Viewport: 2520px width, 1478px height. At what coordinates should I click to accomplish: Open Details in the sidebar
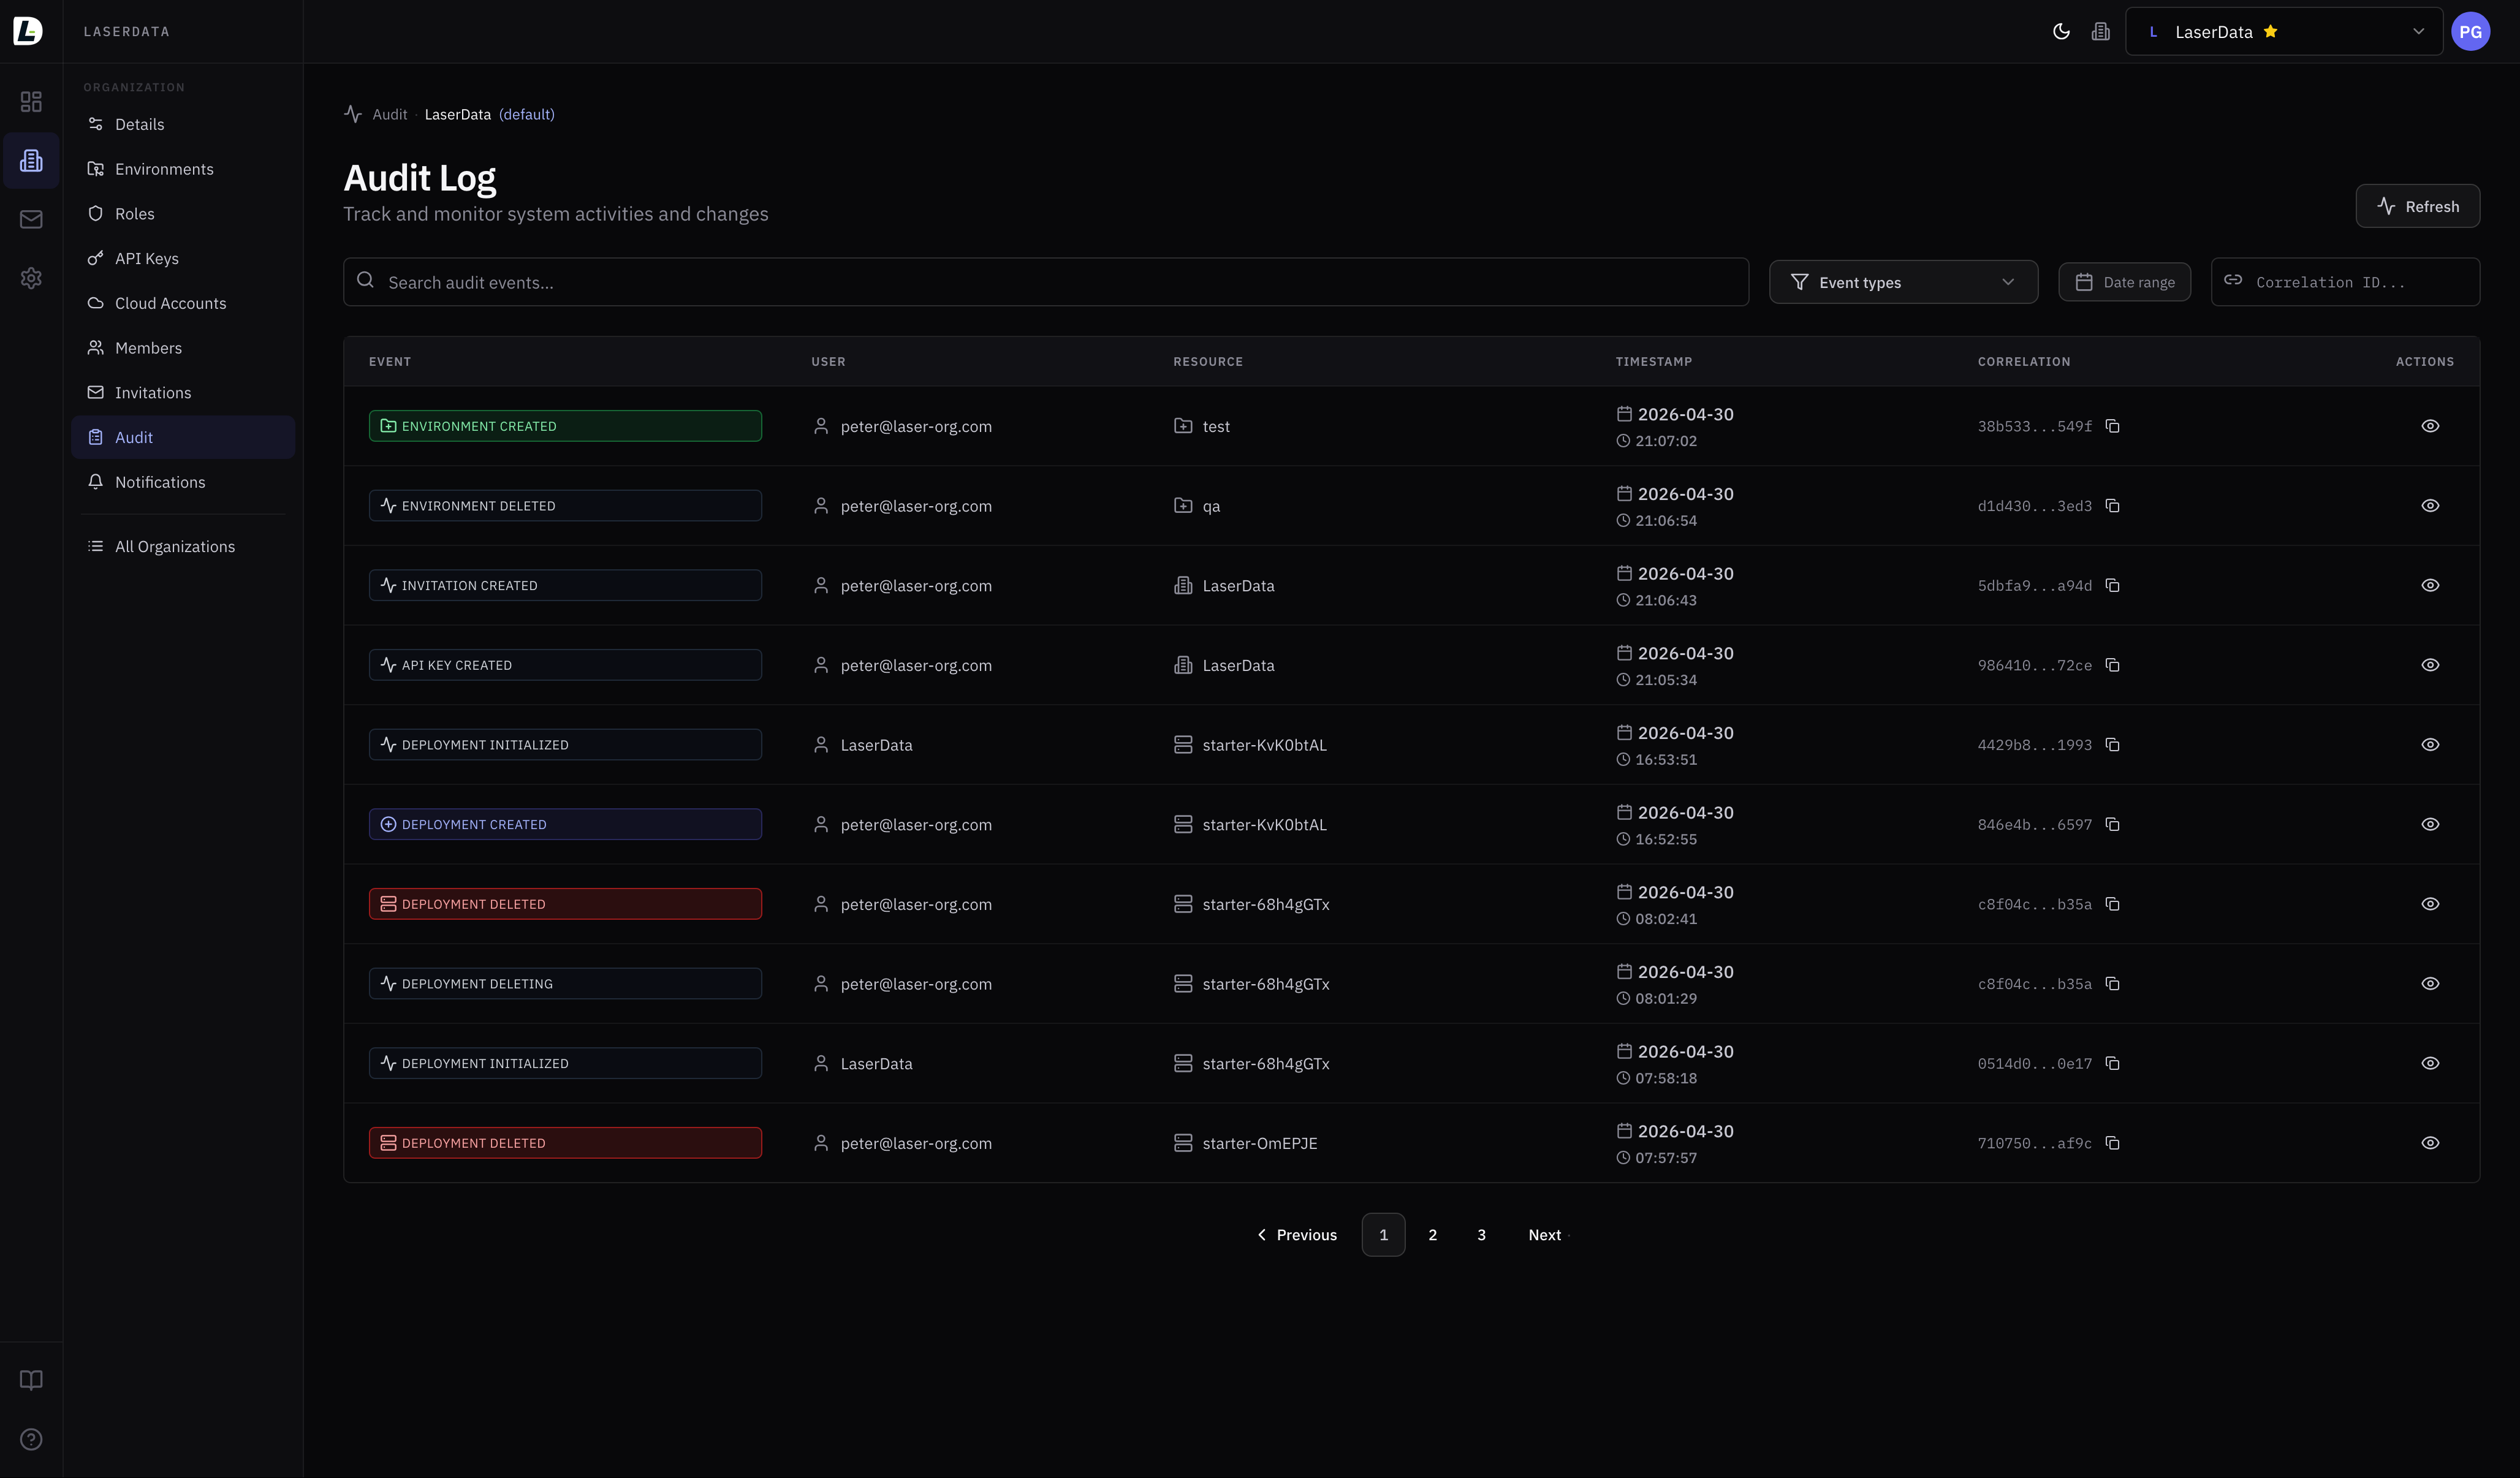(x=183, y=124)
